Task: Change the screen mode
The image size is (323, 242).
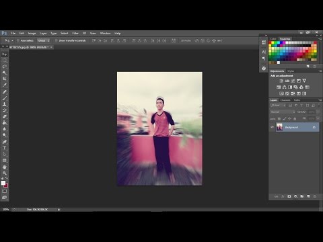Action: click(5, 198)
